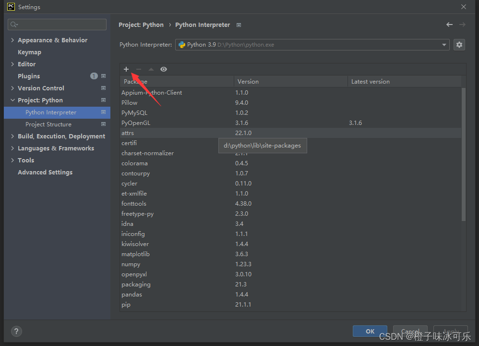Select the colorama package row
479x346 pixels.
click(290, 163)
